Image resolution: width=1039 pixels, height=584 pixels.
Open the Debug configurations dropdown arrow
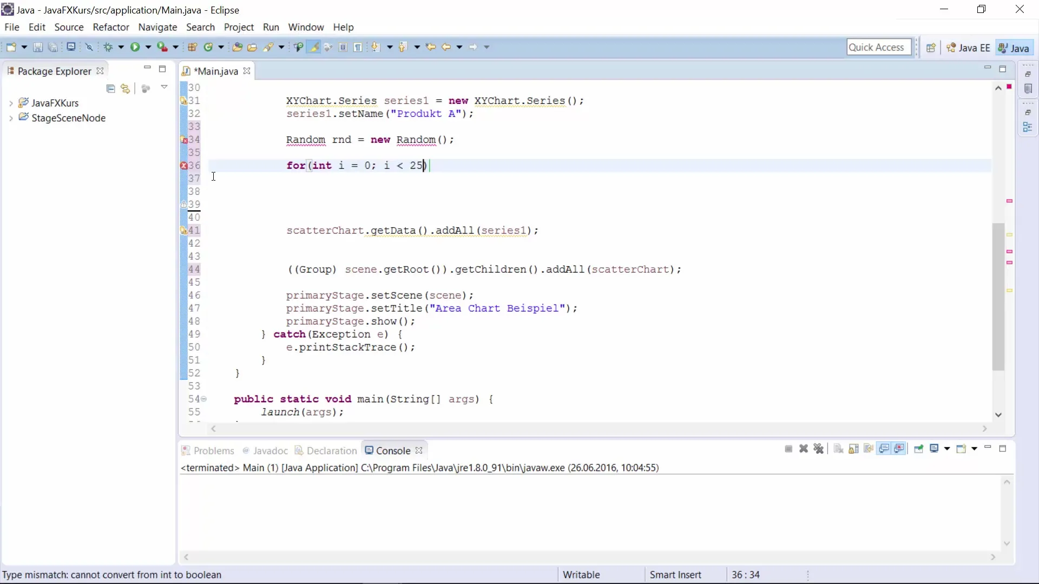pos(121,47)
